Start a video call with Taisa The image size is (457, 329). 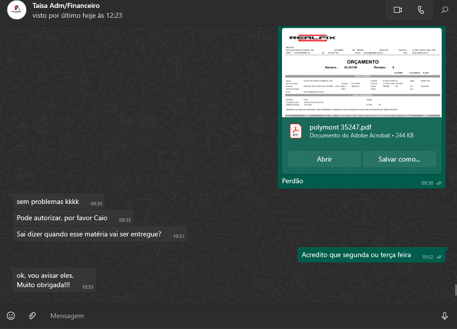click(x=398, y=10)
